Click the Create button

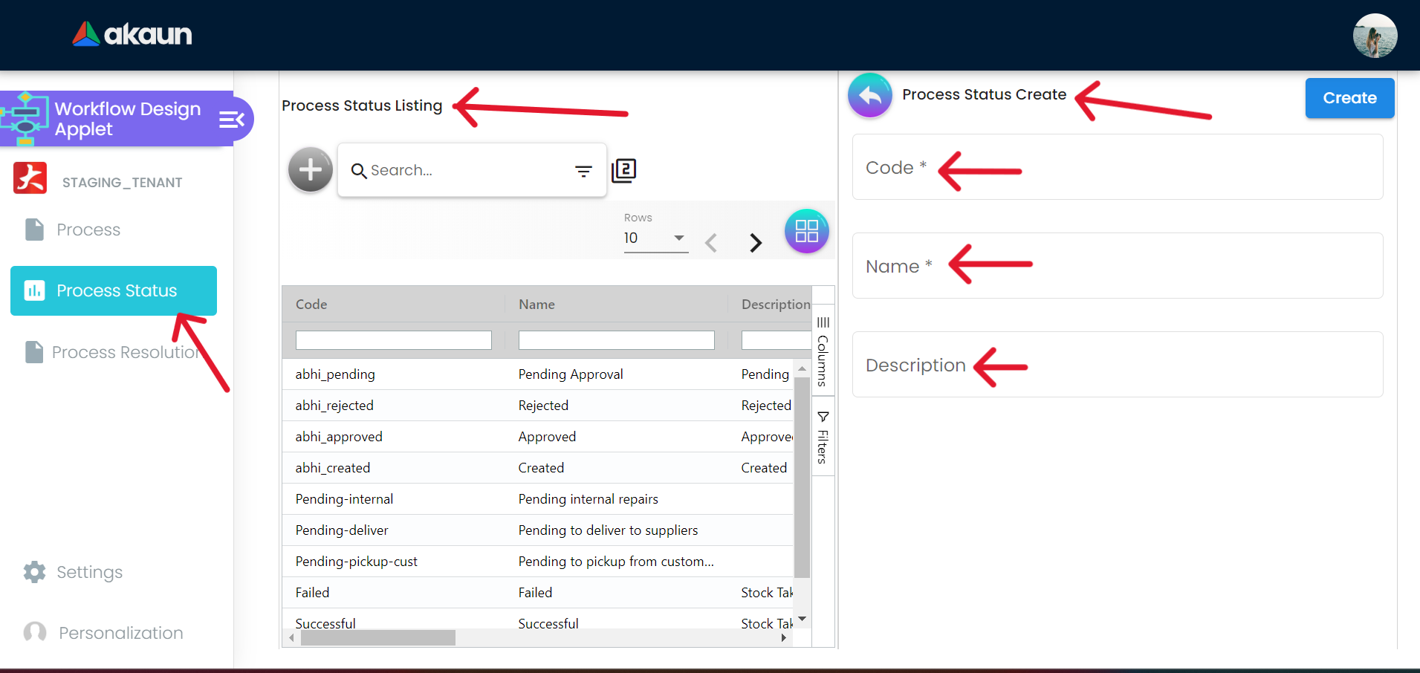1349,98
